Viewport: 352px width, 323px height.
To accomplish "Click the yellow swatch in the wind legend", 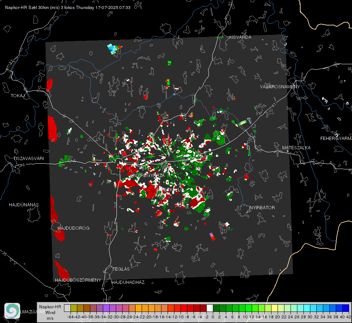I will [274, 308].
